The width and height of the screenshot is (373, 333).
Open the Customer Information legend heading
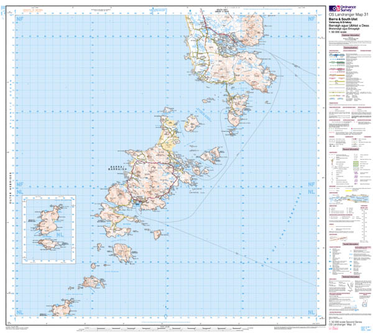click(351, 35)
